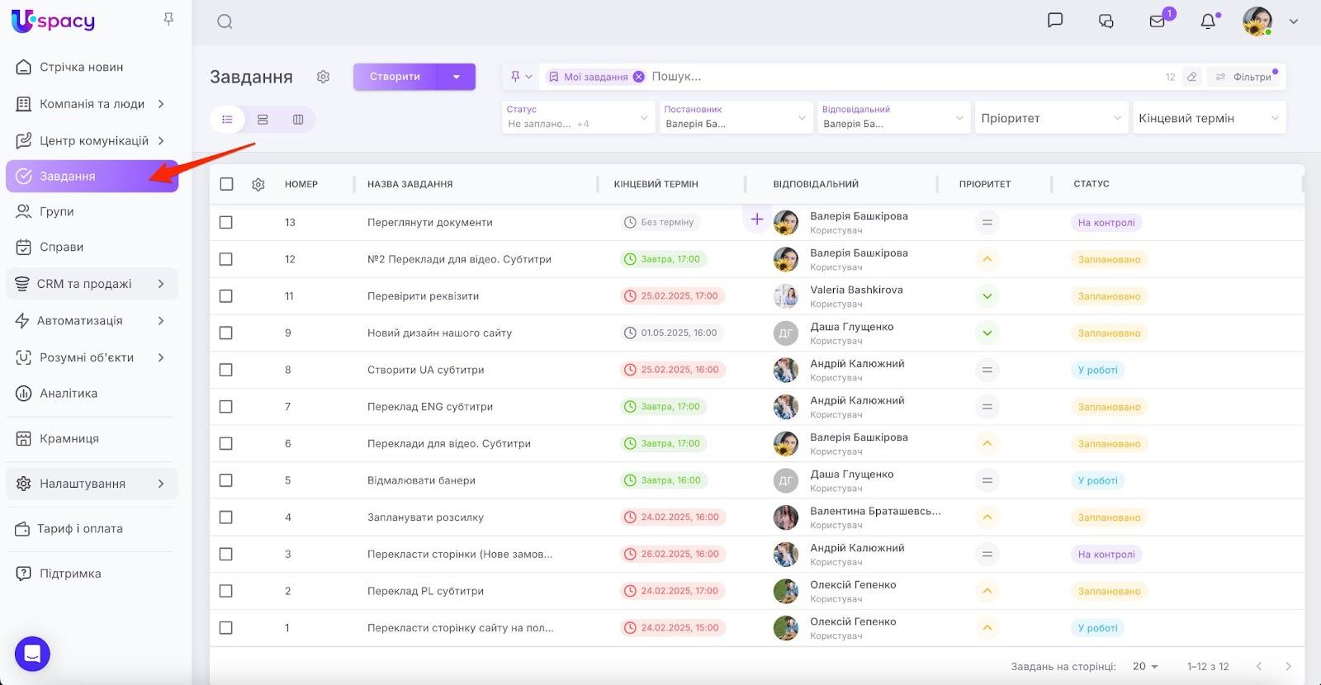The width and height of the screenshot is (1321, 685).
Task: Select checkbox for task Переглянути документи
Action: (226, 223)
